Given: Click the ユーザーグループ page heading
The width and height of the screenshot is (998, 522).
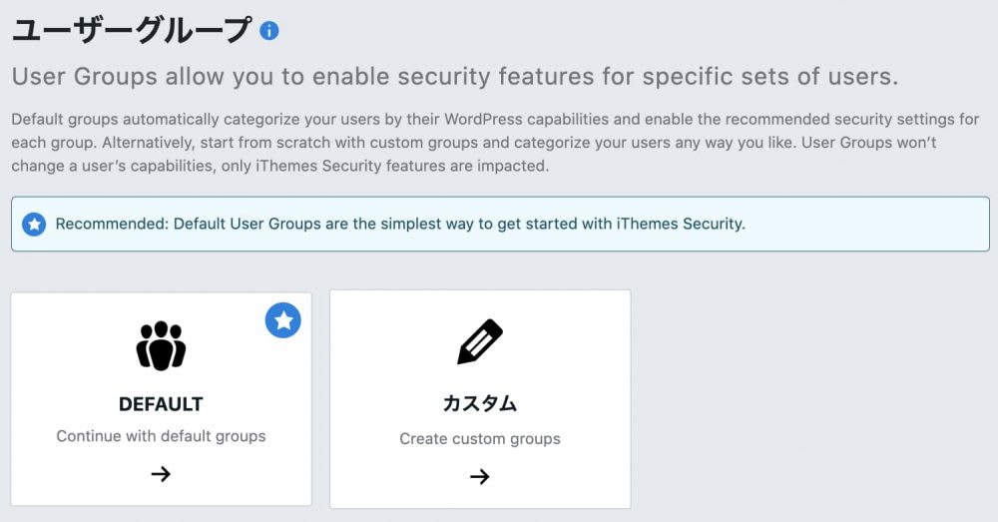Looking at the screenshot, I should click(x=130, y=31).
